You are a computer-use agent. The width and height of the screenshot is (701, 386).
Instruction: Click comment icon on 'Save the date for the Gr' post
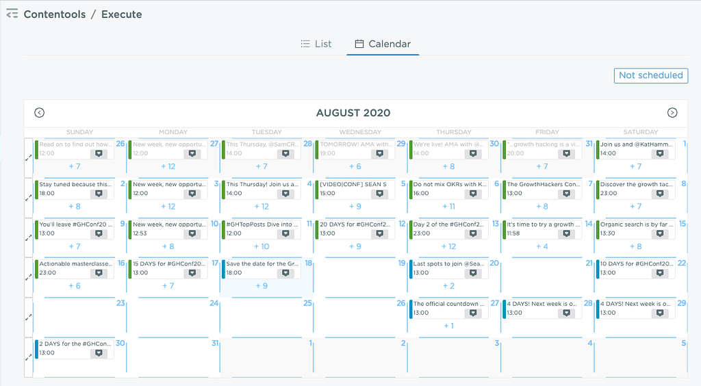(x=285, y=273)
